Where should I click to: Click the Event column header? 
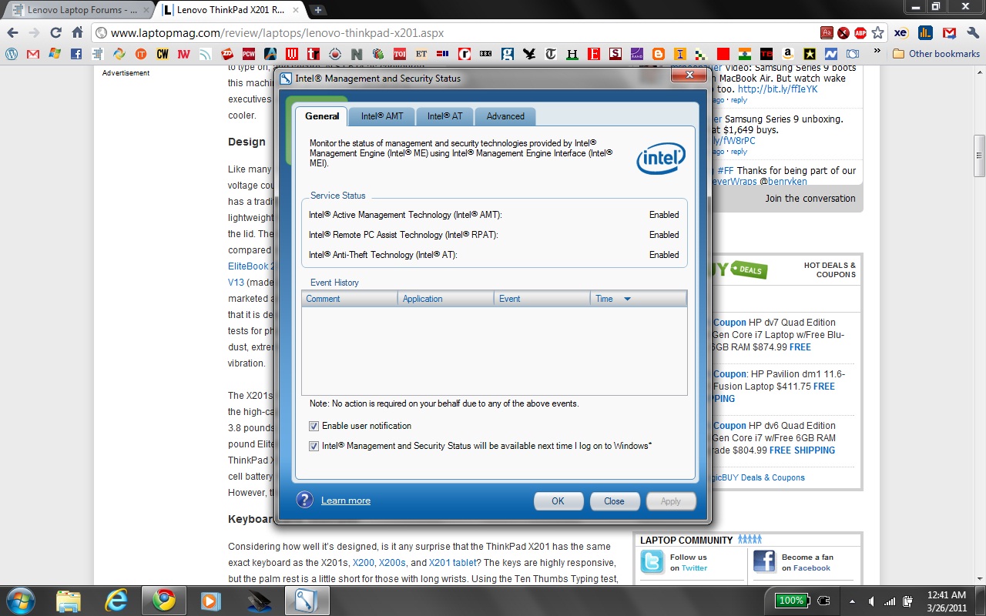(x=542, y=299)
